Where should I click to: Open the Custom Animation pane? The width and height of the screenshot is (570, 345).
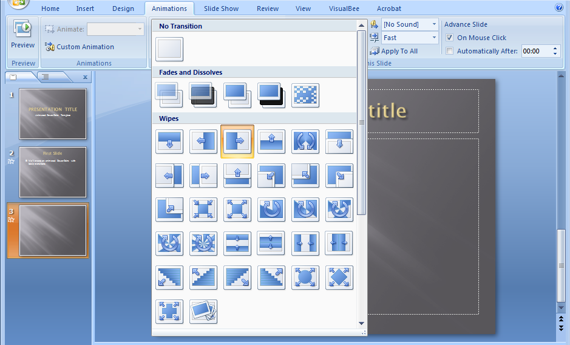click(80, 47)
